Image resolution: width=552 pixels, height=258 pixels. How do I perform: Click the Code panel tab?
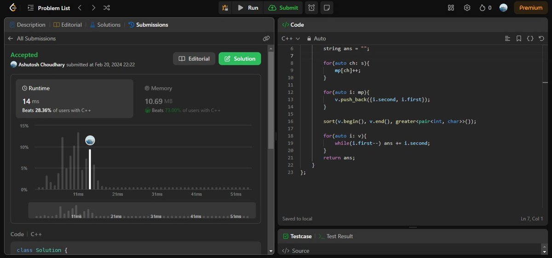click(x=293, y=25)
